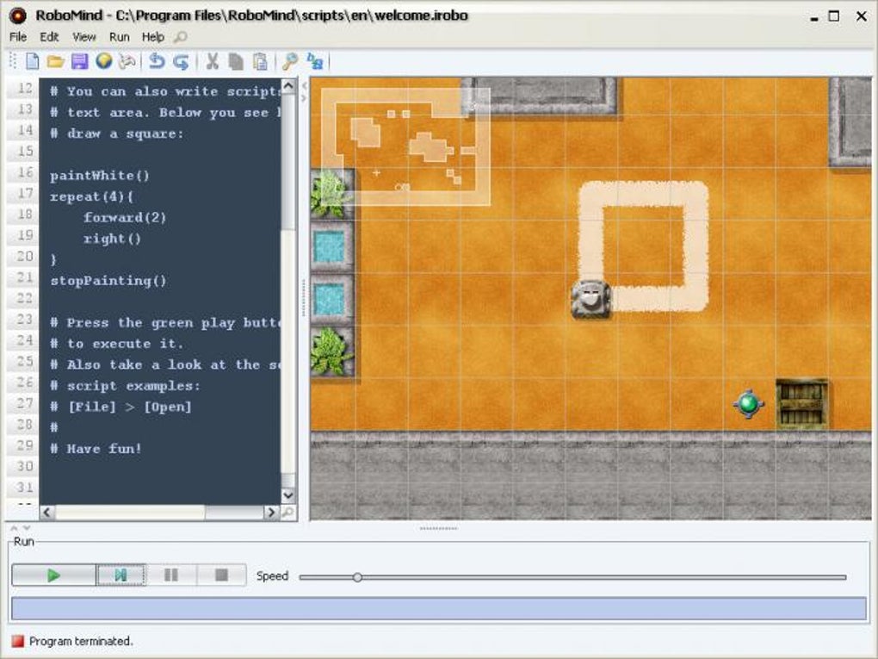This screenshot has width=878, height=659.
Task: Click the red Program terminated status icon
Action: pyautogui.click(x=18, y=641)
